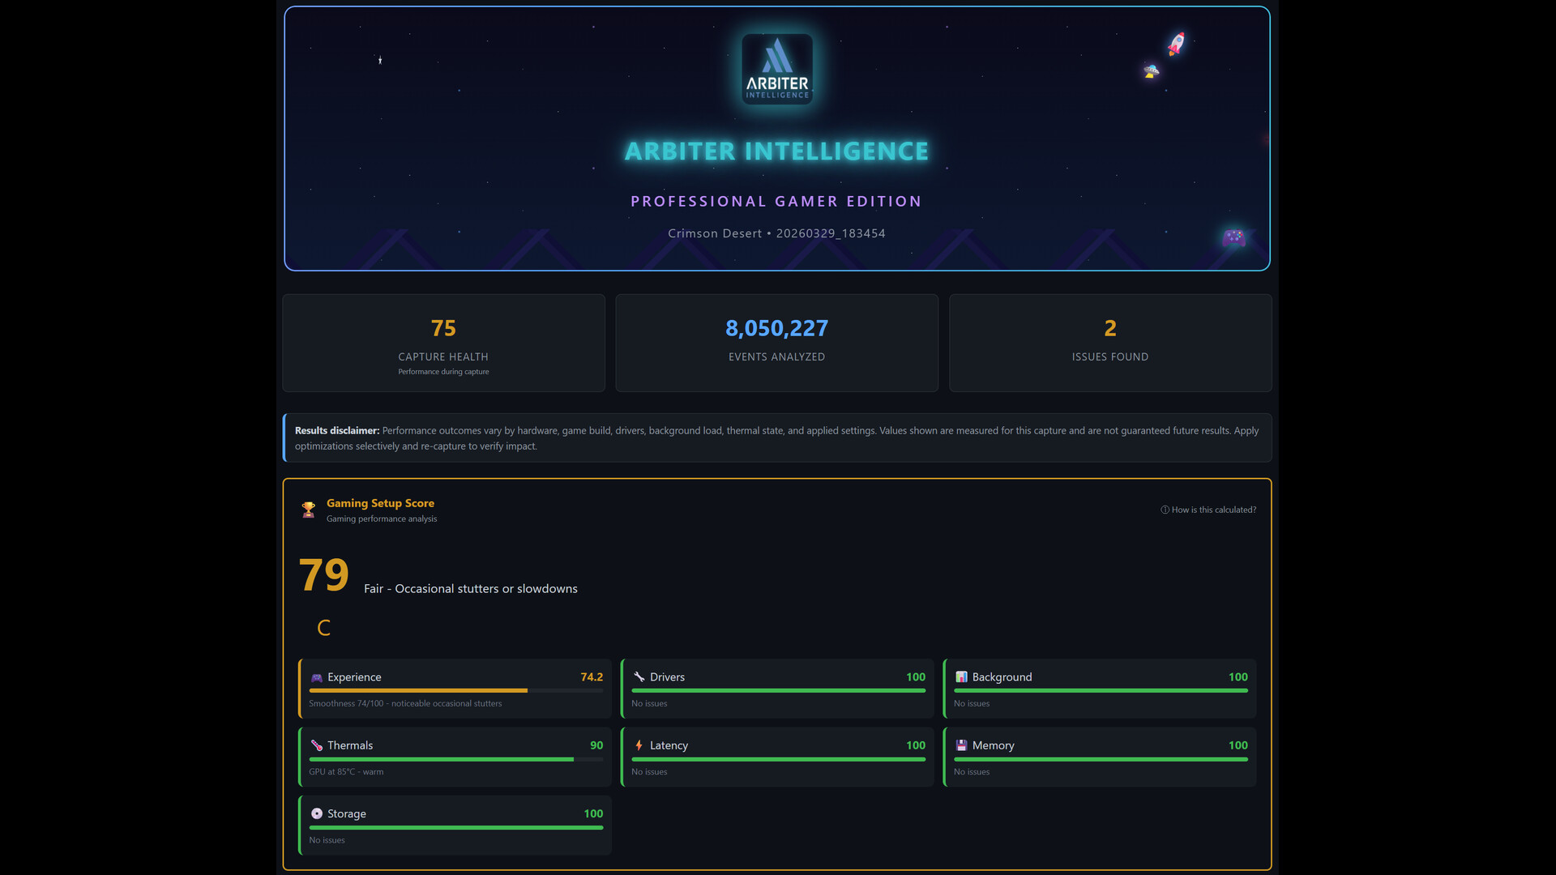The height and width of the screenshot is (875, 1556).
Task: Click the Thermals thermometer icon
Action: pos(317,745)
